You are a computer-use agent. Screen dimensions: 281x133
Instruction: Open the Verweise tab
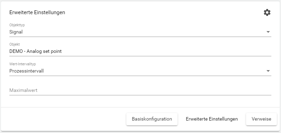[x=261, y=119]
